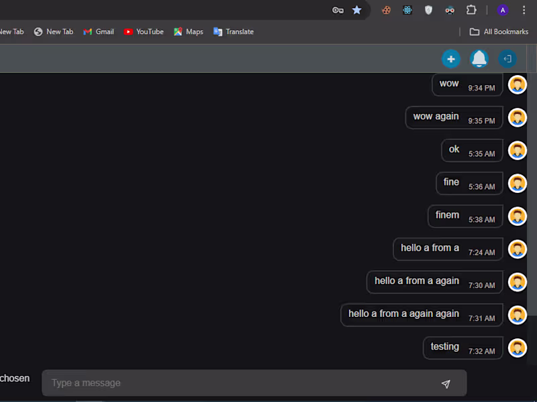Open the Maps bookmark
Image resolution: width=537 pixels, height=402 pixels.
coord(189,31)
